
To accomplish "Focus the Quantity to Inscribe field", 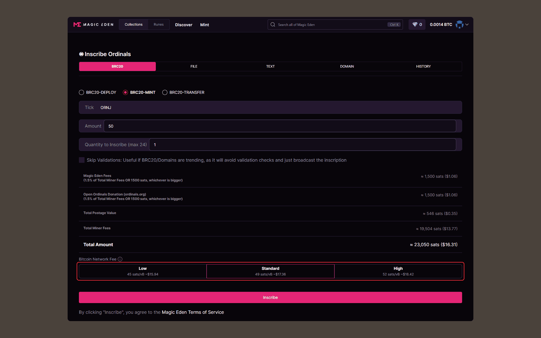I will [x=302, y=144].
